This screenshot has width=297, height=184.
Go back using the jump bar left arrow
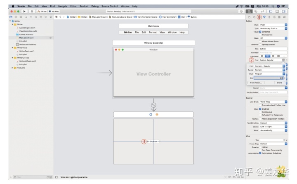pos(60,17)
